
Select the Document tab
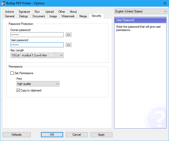point(39,16)
